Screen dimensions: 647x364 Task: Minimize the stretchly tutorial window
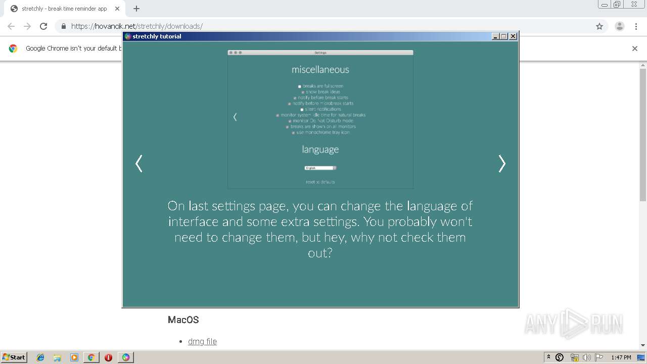pyautogui.click(x=495, y=36)
